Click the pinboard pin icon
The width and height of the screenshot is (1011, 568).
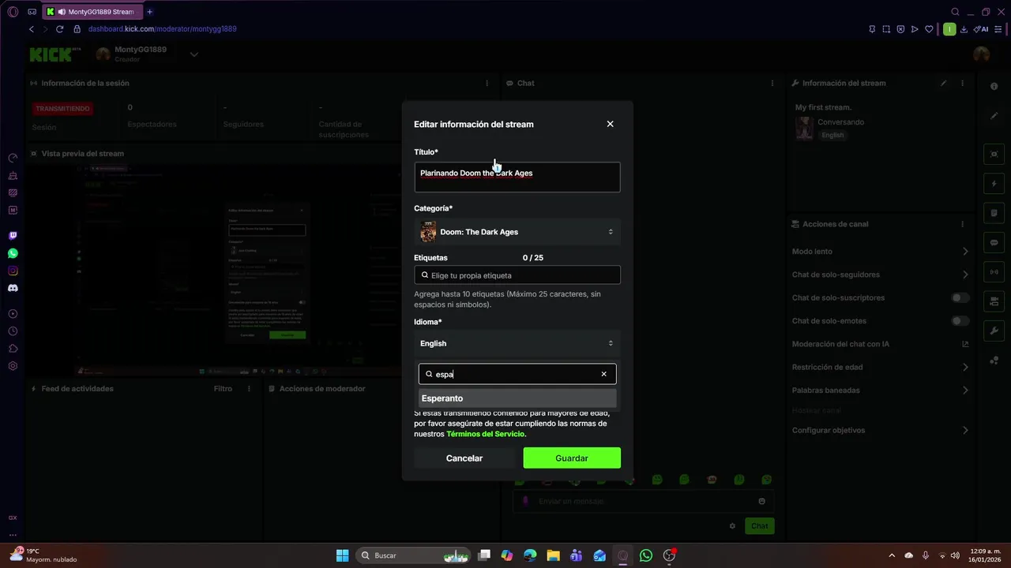[872, 29]
